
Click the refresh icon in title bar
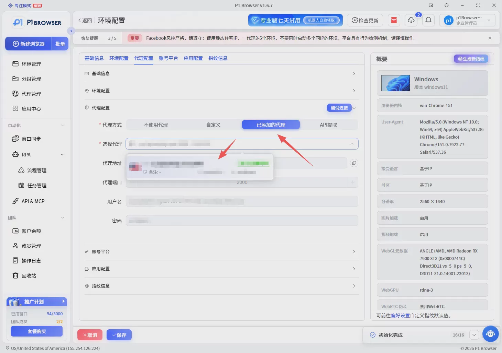coord(446,5)
